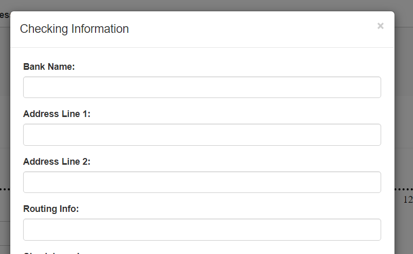
Task: Click the "12" number behind the overlay
Action: point(408,200)
